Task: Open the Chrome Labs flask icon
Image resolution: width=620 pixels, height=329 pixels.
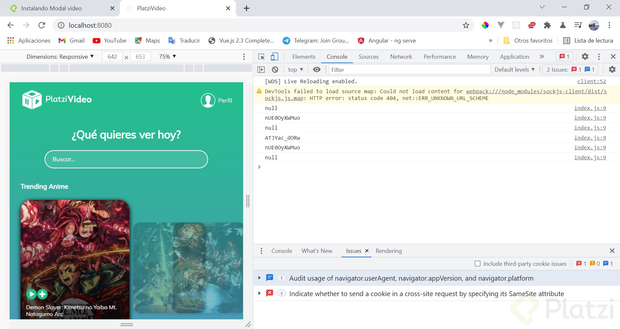Action: click(x=563, y=25)
